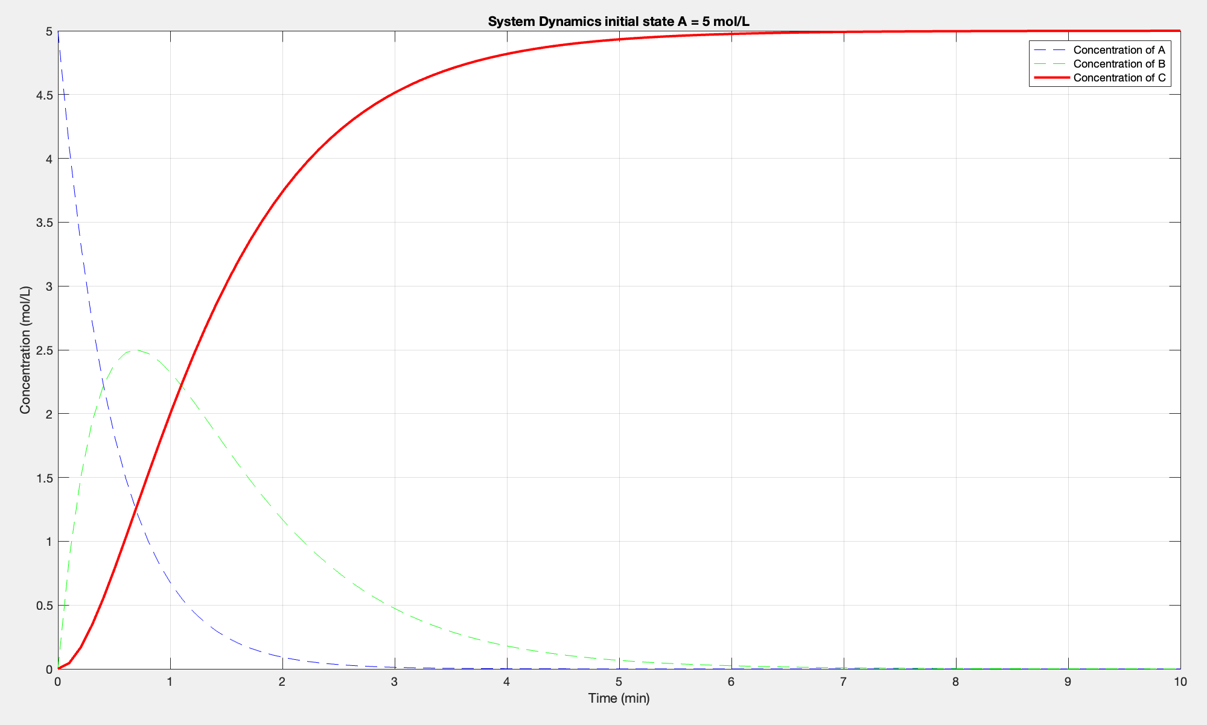Click the peak of the green B curve
The width and height of the screenshot is (1207, 725).
tap(136, 350)
